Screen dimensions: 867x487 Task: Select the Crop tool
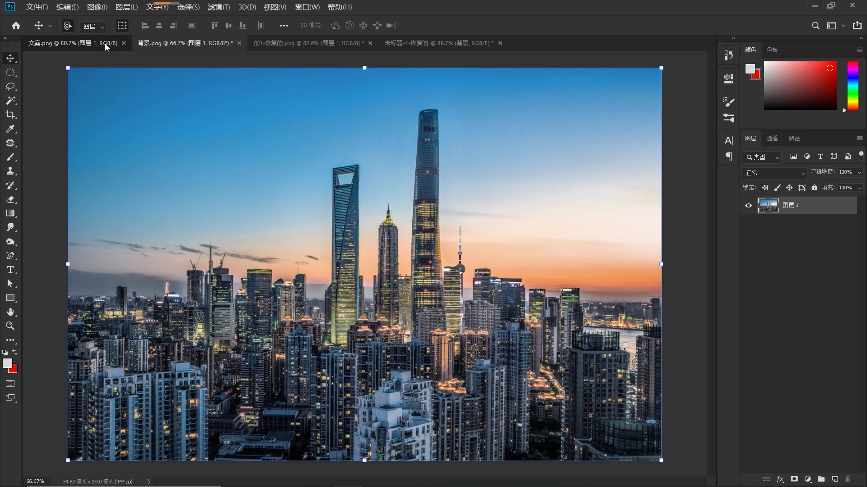[x=10, y=115]
